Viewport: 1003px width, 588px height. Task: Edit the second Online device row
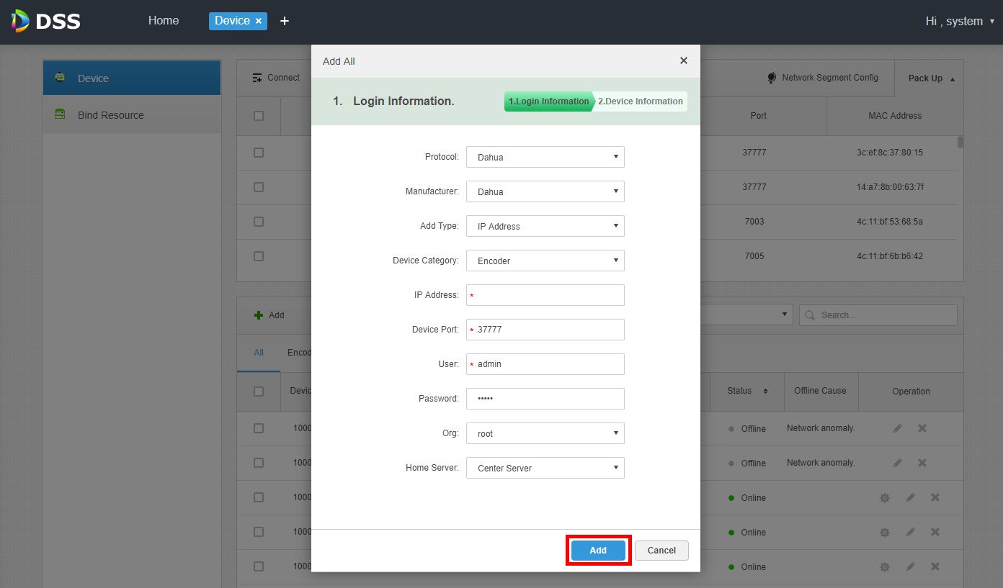pyautogui.click(x=911, y=532)
